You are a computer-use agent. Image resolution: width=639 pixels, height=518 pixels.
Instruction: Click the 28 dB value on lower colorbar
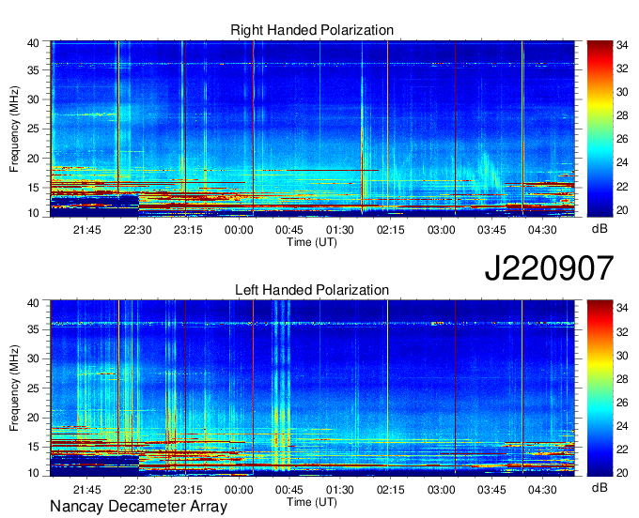pos(622,379)
